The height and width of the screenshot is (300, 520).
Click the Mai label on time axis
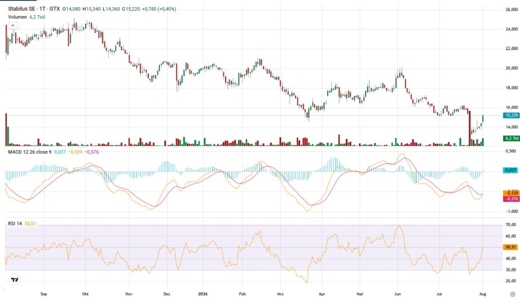[360, 294]
